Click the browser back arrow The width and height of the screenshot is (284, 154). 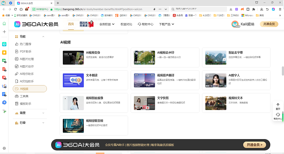tap(4, 9)
